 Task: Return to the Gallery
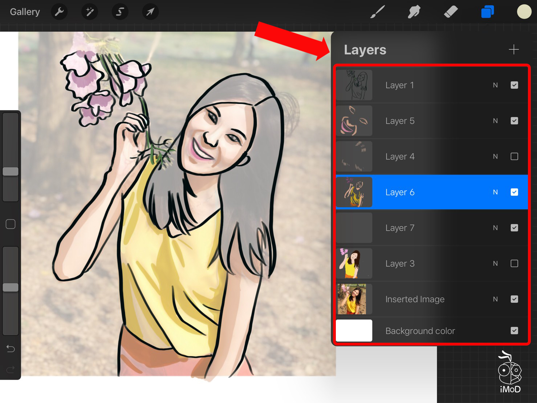25,12
